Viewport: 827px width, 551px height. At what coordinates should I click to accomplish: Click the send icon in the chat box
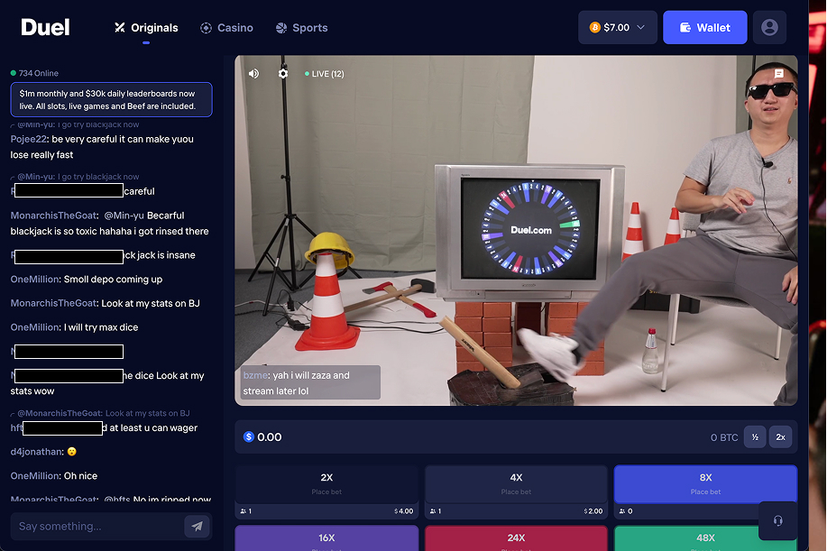pyautogui.click(x=197, y=526)
